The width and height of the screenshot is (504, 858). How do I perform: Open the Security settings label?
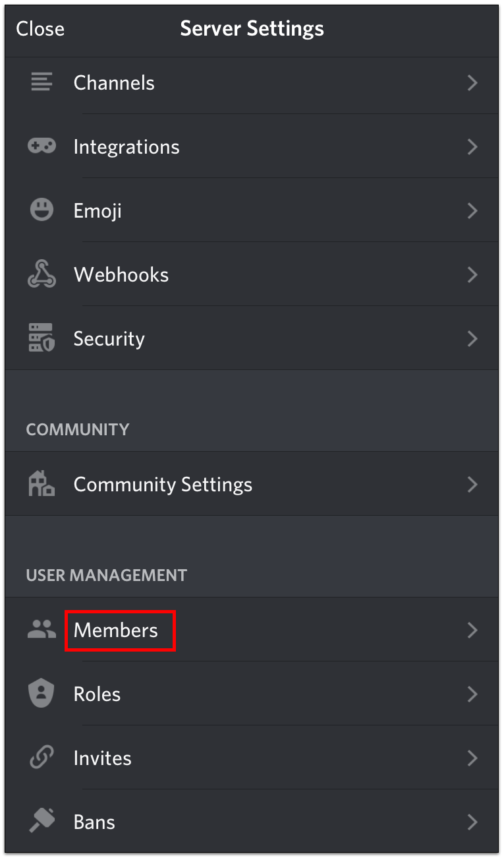(109, 338)
